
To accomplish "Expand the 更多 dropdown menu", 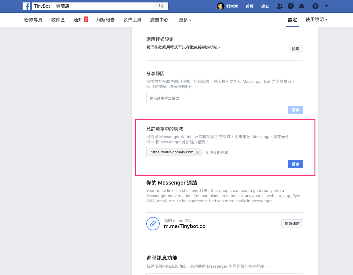I will pos(185,20).
